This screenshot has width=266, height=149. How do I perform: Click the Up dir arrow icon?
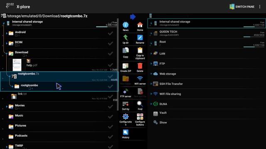coord(126,38)
